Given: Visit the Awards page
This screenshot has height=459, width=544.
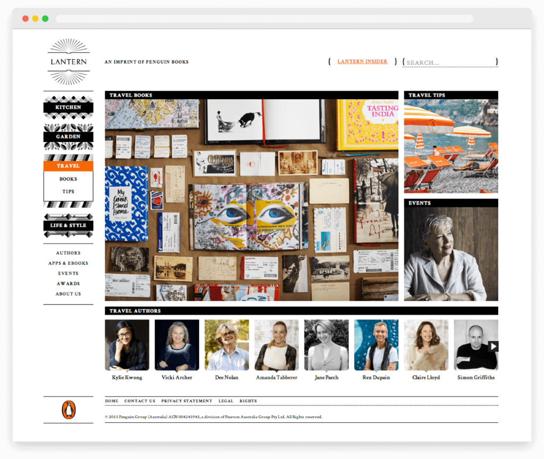Looking at the screenshot, I should 69,284.
